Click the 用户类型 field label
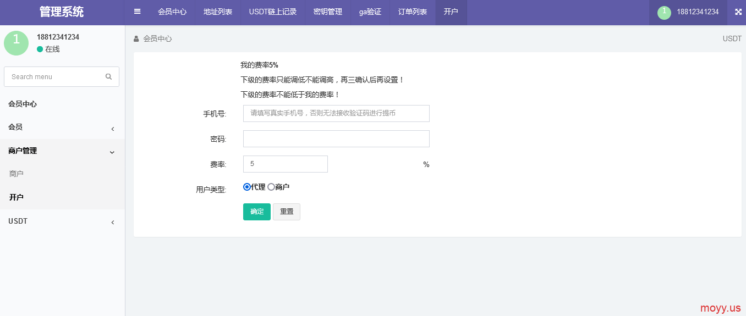Image resolution: width=746 pixels, height=316 pixels. pos(211,190)
